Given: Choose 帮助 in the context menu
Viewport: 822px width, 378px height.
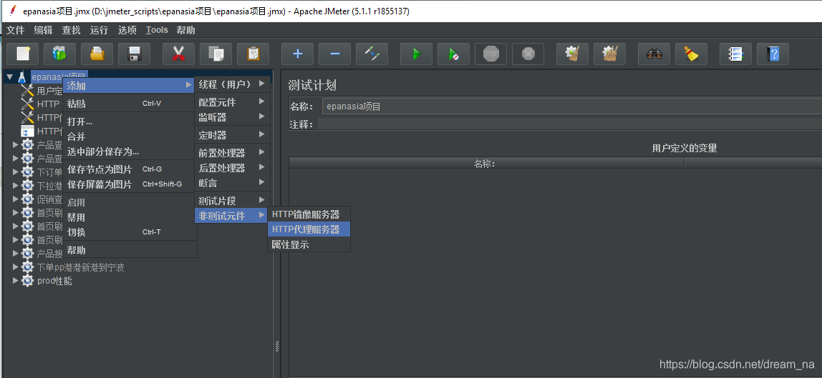Looking at the screenshot, I should (x=129, y=250).
